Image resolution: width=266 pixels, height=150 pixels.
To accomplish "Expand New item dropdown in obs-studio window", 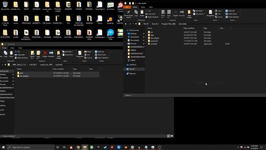I will click(x=198, y=11).
